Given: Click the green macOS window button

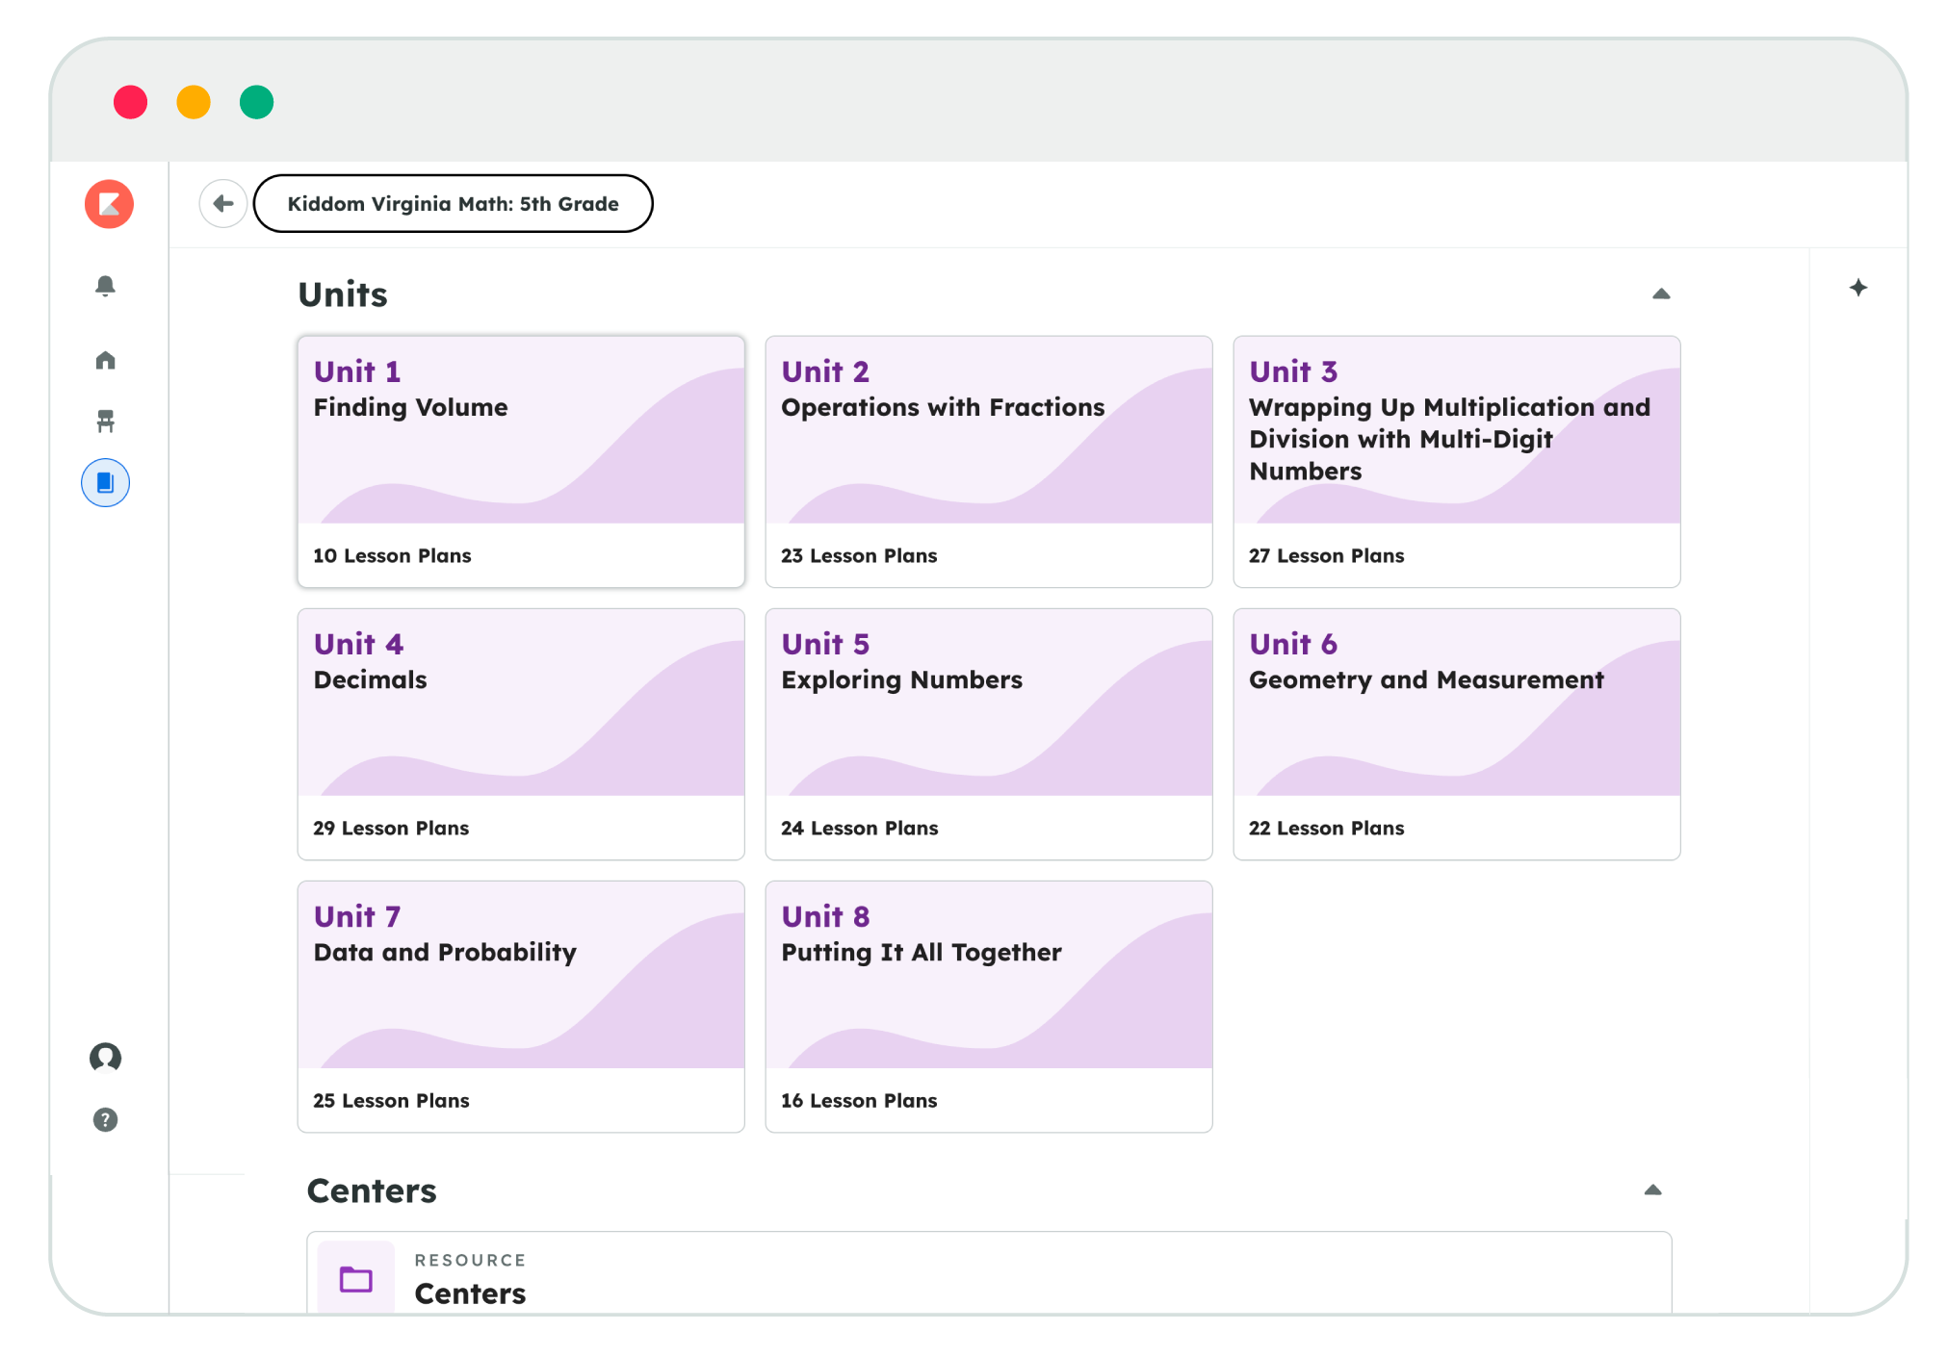Looking at the screenshot, I should (256, 102).
